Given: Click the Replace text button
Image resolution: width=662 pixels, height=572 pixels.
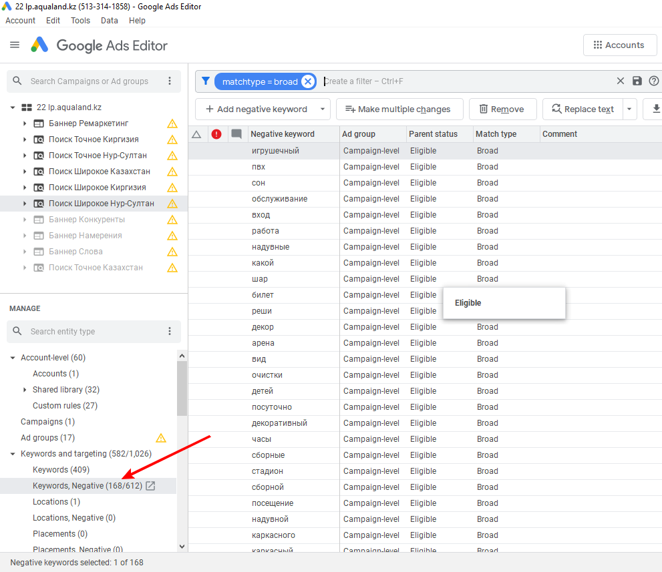Looking at the screenshot, I should pyautogui.click(x=583, y=109).
